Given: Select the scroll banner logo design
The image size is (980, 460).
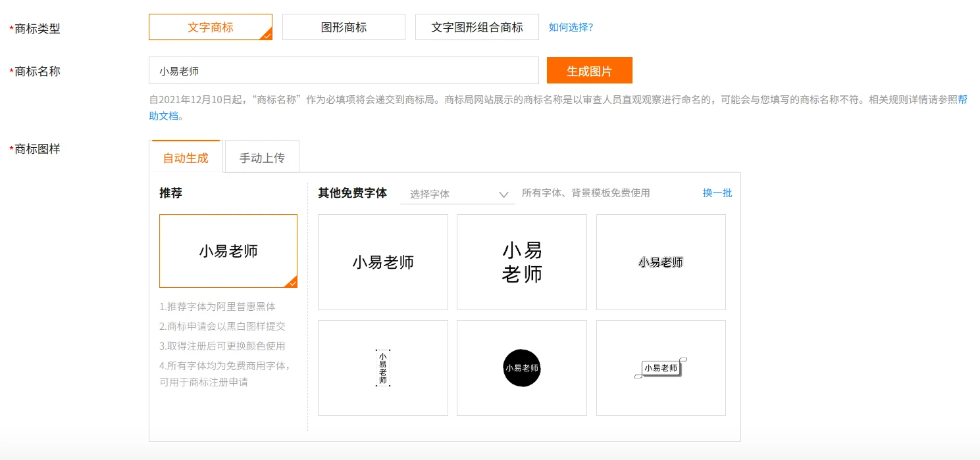Looking at the screenshot, I should [661, 368].
